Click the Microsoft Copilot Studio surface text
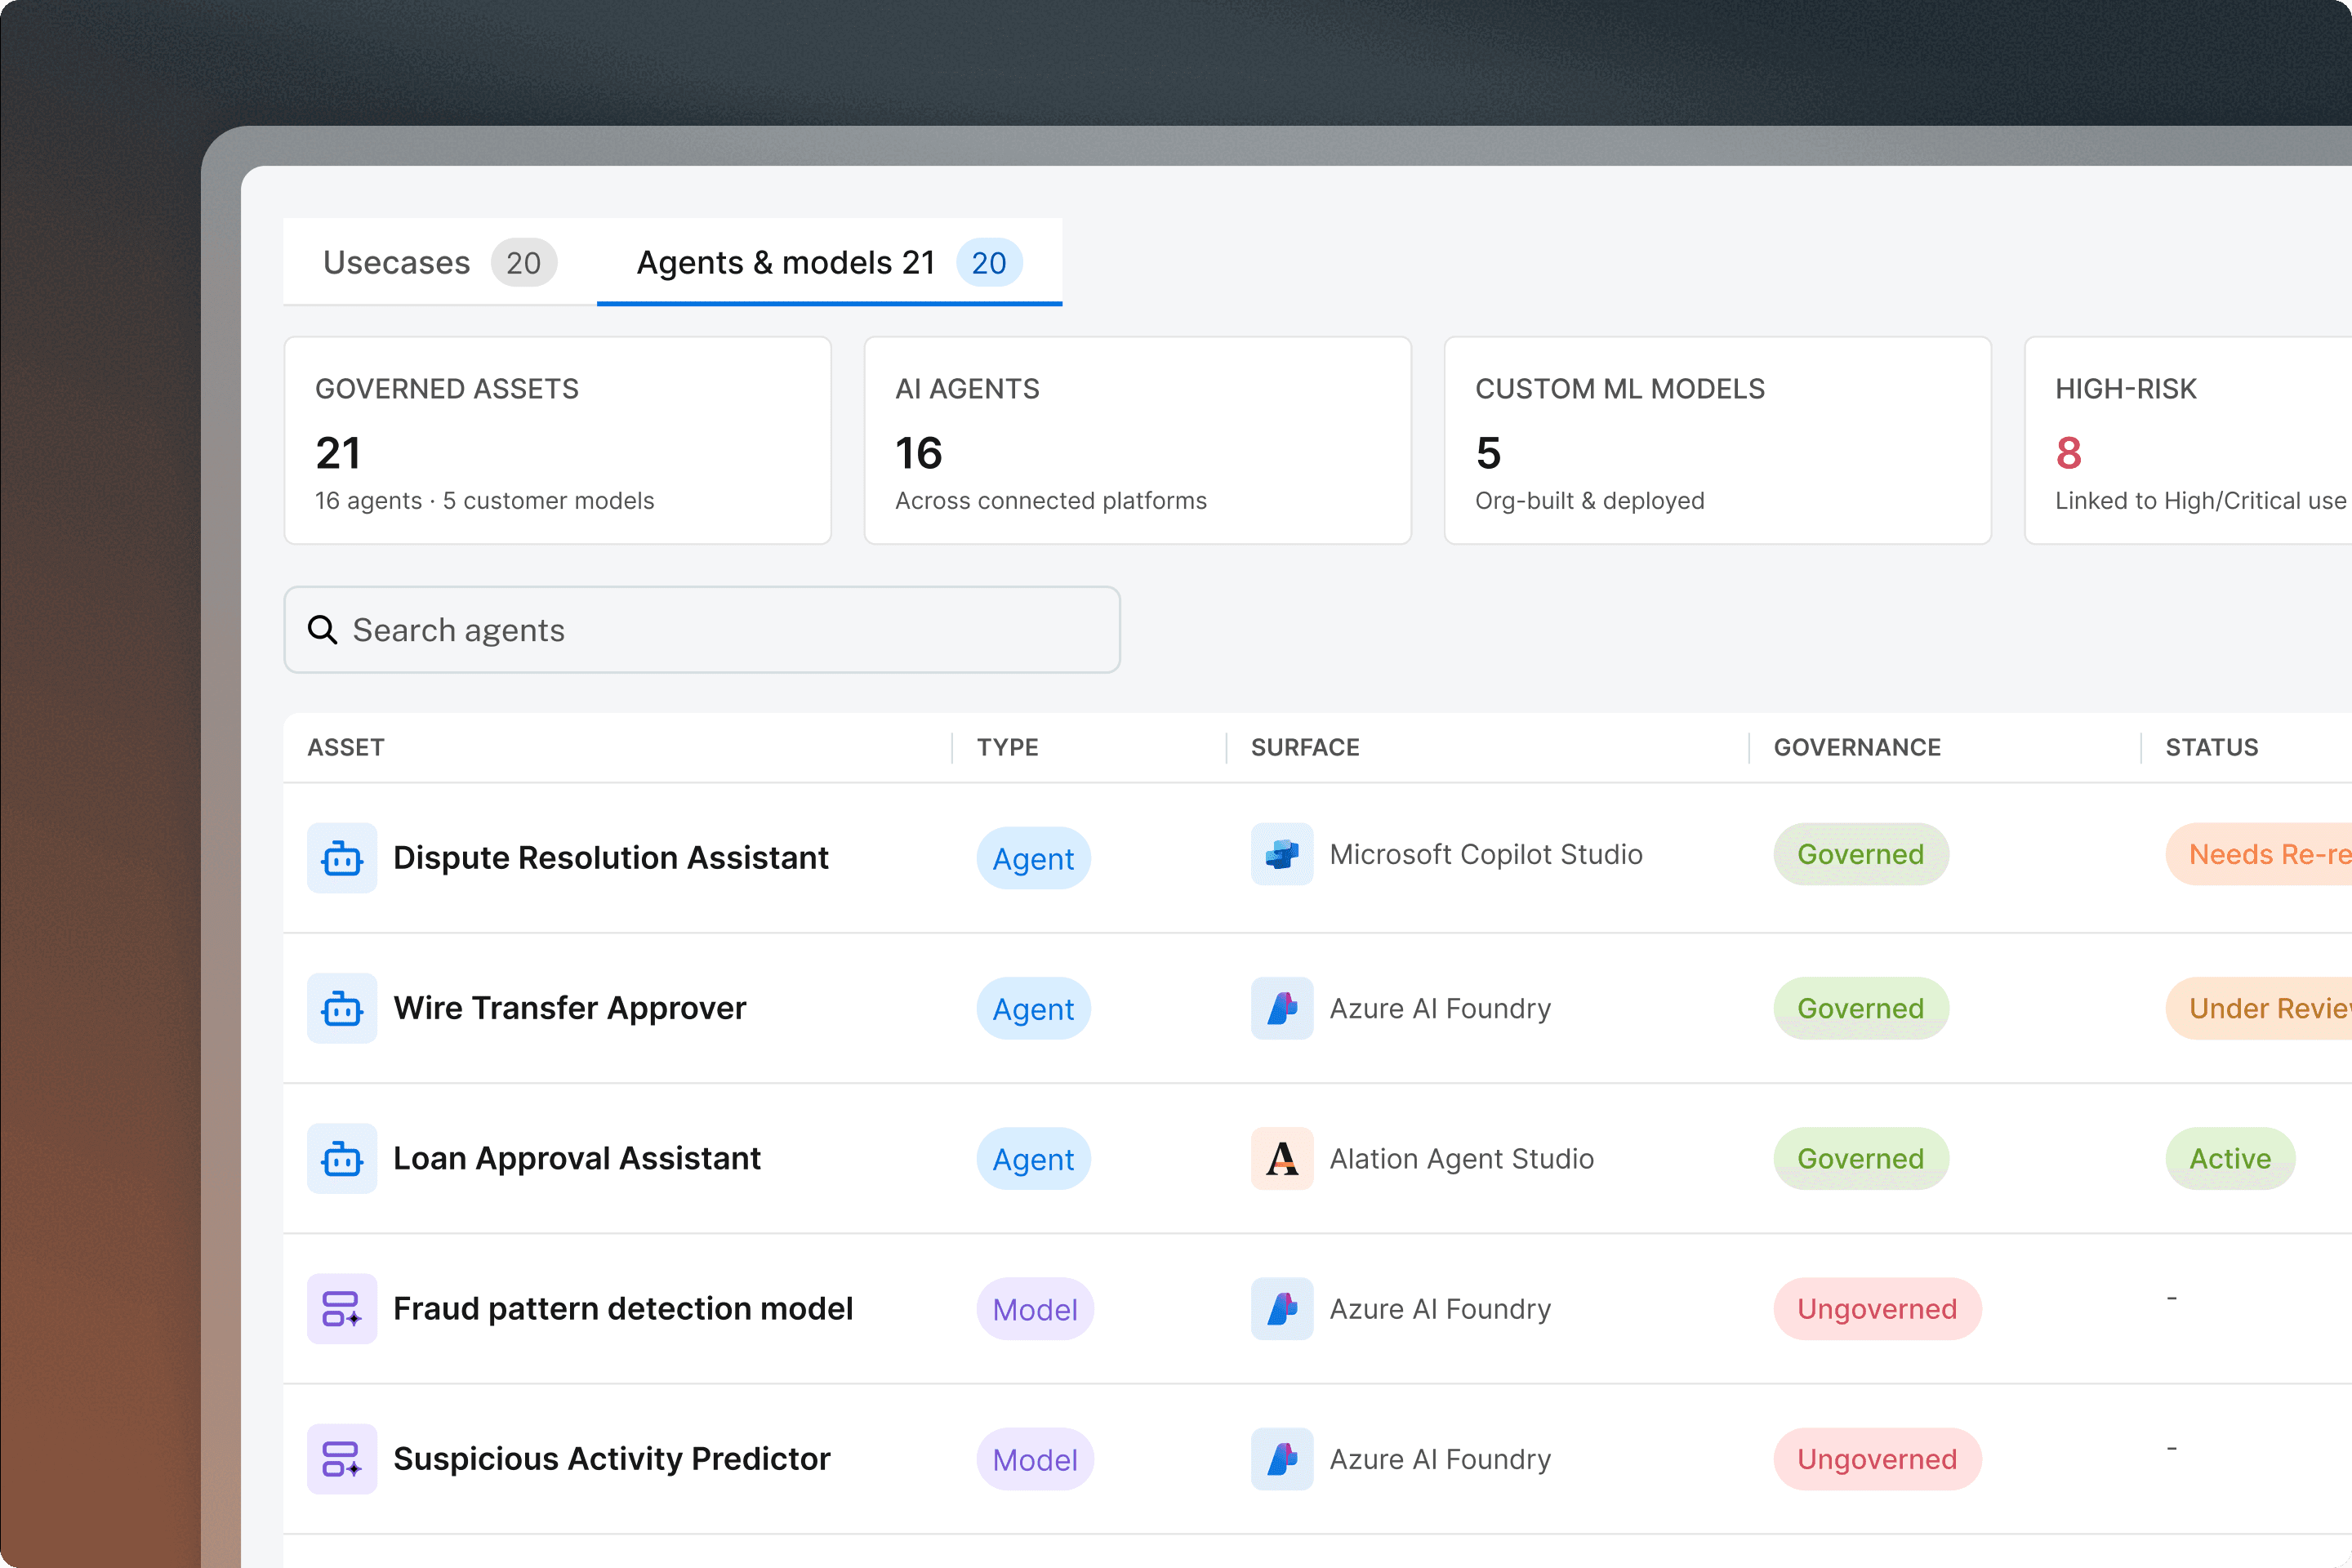The image size is (2352, 1568). [1486, 854]
